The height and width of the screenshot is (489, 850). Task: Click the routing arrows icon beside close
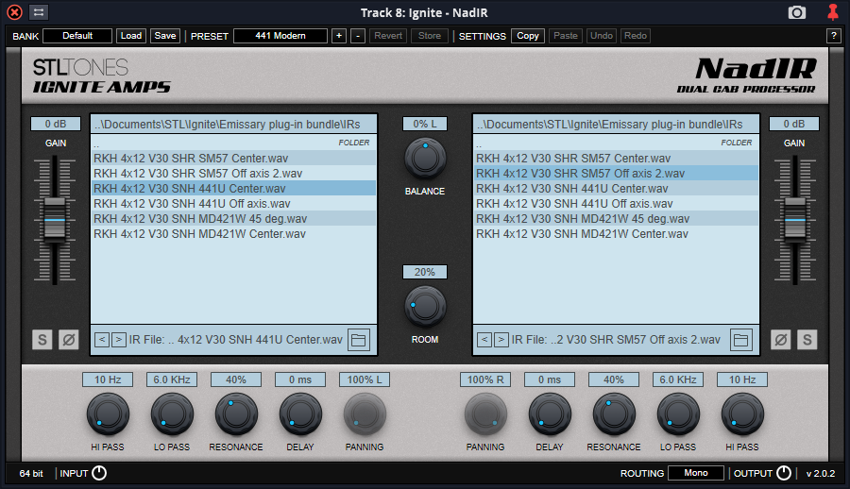[x=39, y=12]
